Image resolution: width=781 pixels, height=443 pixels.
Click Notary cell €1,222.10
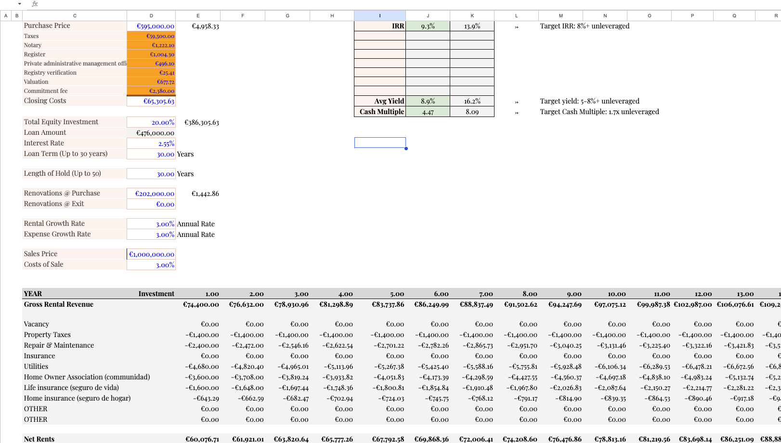[151, 45]
